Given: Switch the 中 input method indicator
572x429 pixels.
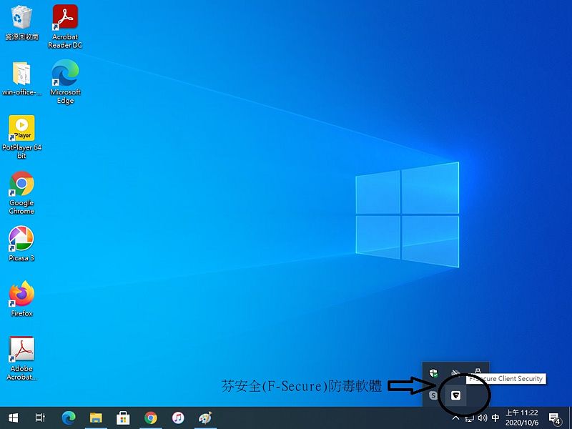Looking at the screenshot, I should pyautogui.click(x=495, y=418).
